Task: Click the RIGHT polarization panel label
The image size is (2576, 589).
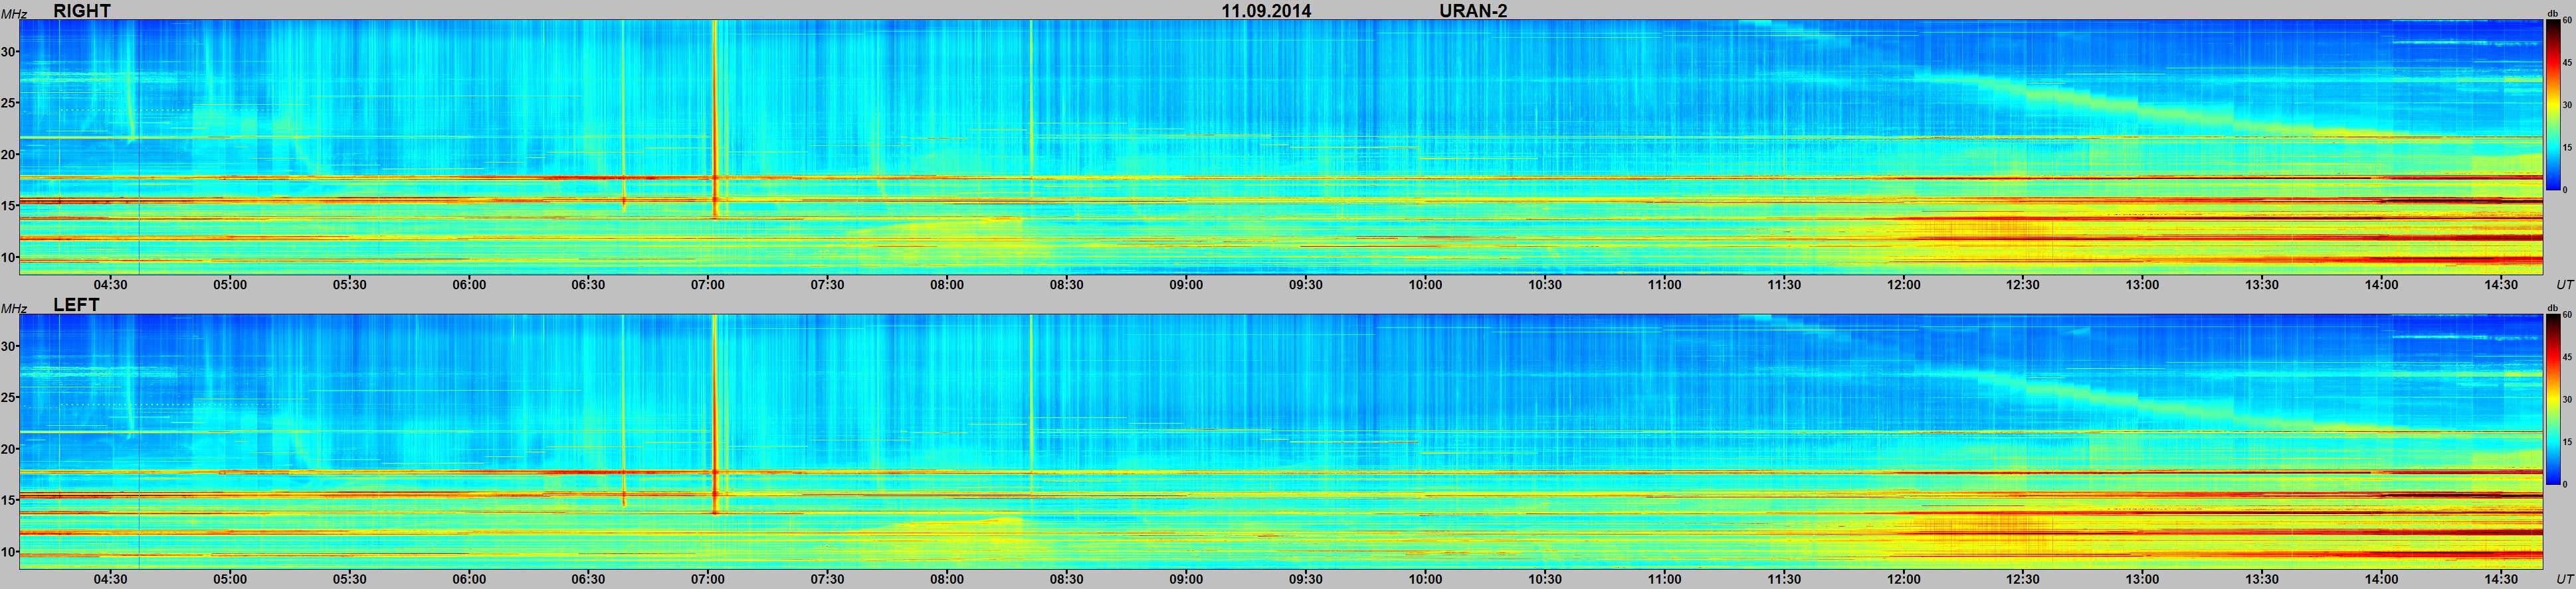Action: [x=81, y=11]
